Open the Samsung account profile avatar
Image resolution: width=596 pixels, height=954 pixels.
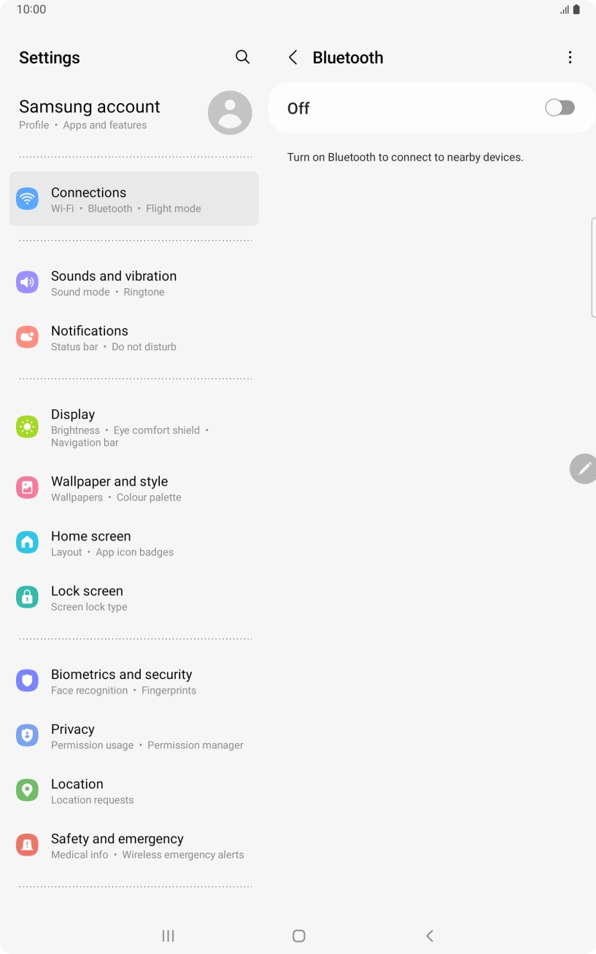(230, 113)
